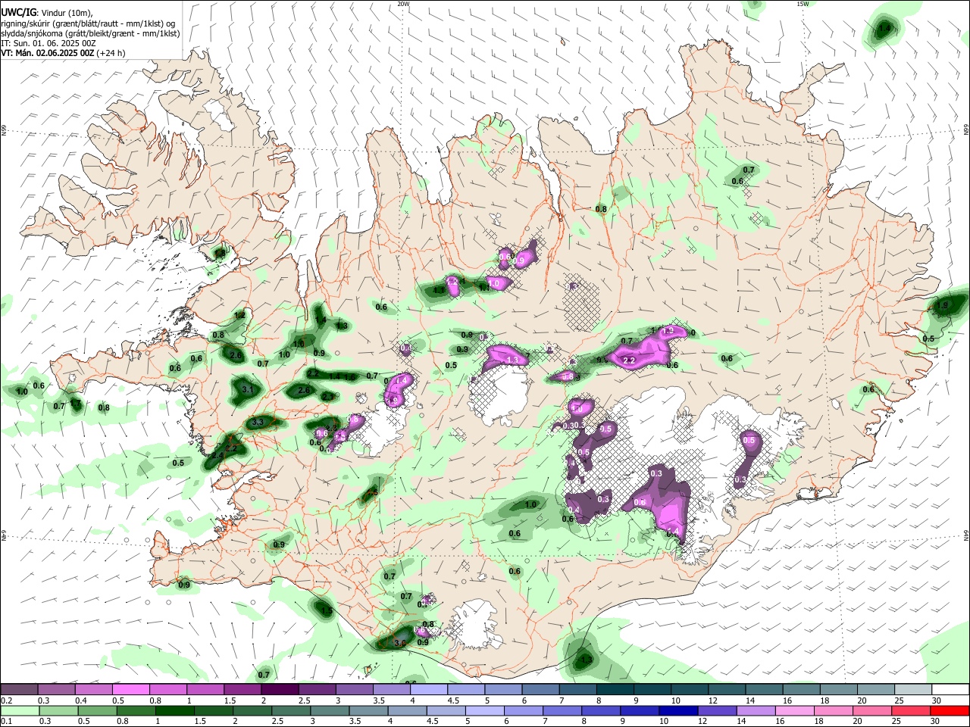Select the deep blue rain swatch between 10 and 12
Viewport: 970px width, 727px height.
tap(678, 710)
